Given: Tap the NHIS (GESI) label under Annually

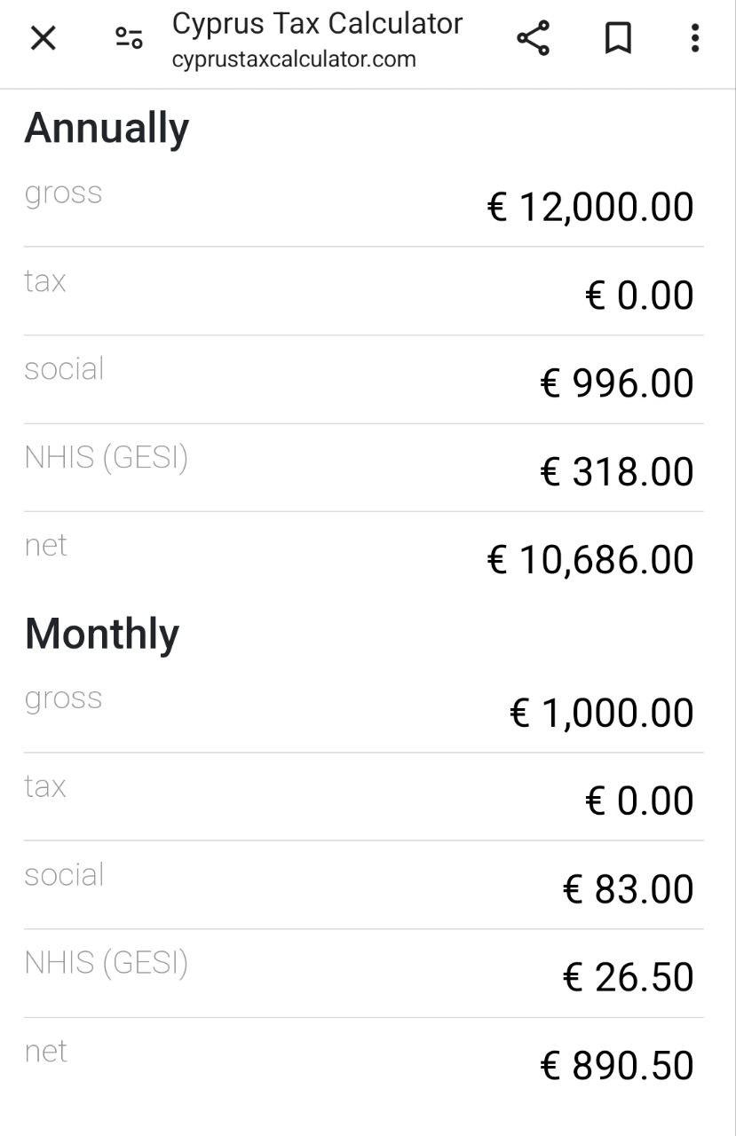Looking at the screenshot, I should point(107,458).
